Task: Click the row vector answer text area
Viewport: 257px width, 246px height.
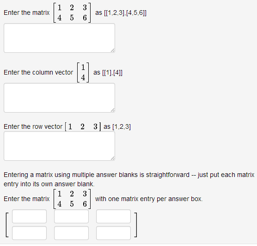Action: pyautogui.click(x=59, y=146)
